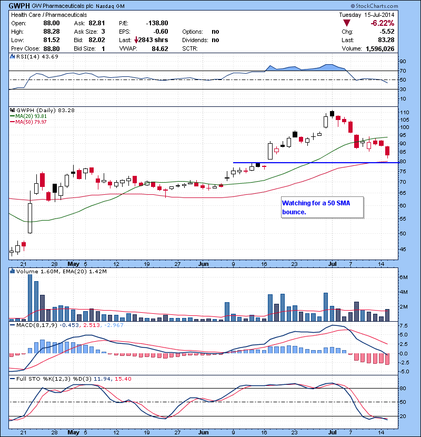Select the High value 88.28
This screenshot has height=437, width=421.
click(x=52, y=32)
